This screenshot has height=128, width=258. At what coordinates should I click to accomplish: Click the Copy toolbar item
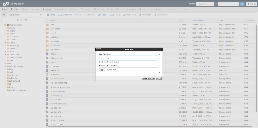tap(25, 9)
